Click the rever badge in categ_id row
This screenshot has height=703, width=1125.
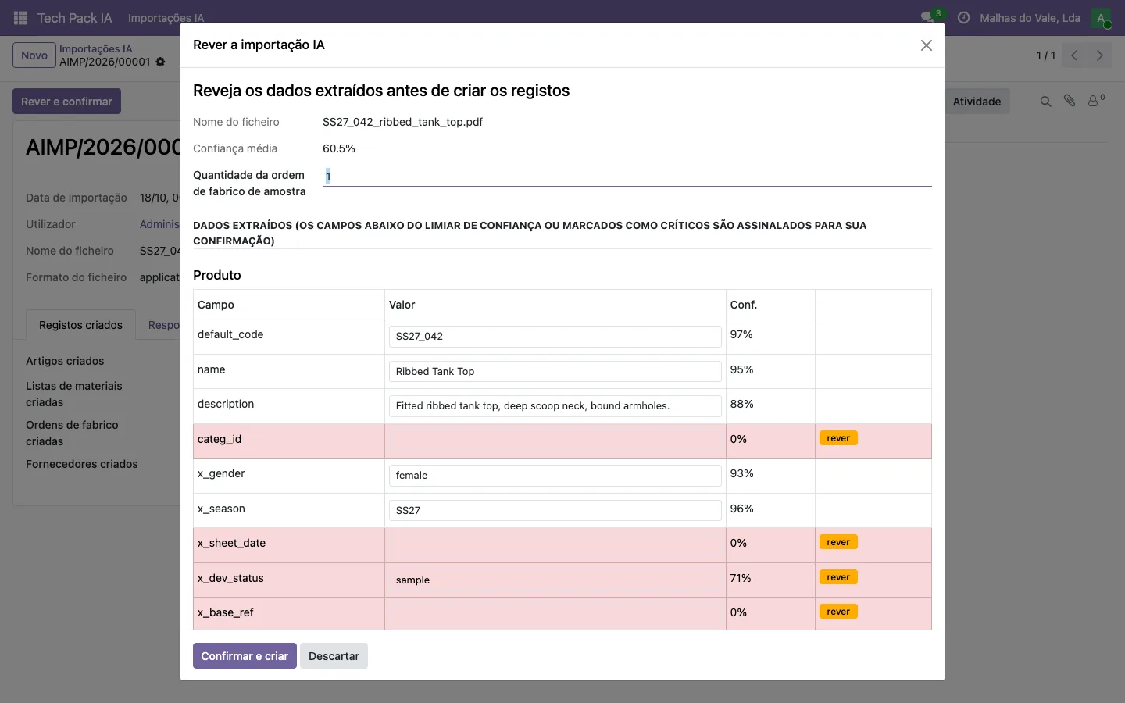(x=838, y=438)
